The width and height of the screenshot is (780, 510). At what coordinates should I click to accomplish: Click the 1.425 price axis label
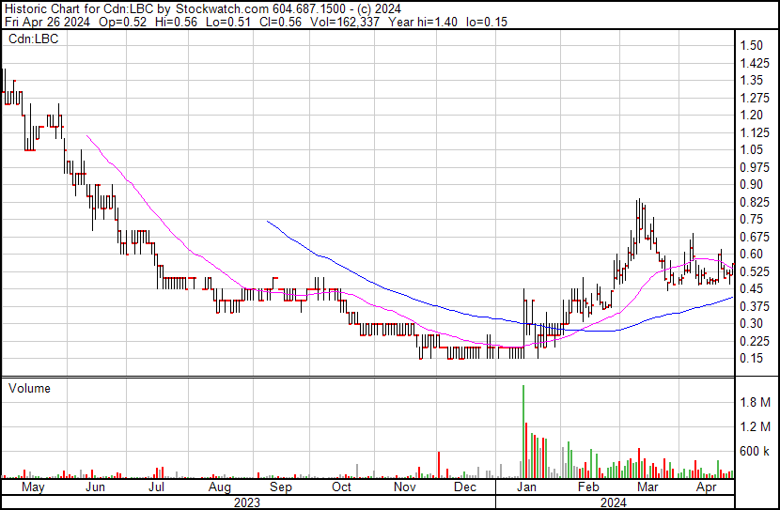click(755, 63)
